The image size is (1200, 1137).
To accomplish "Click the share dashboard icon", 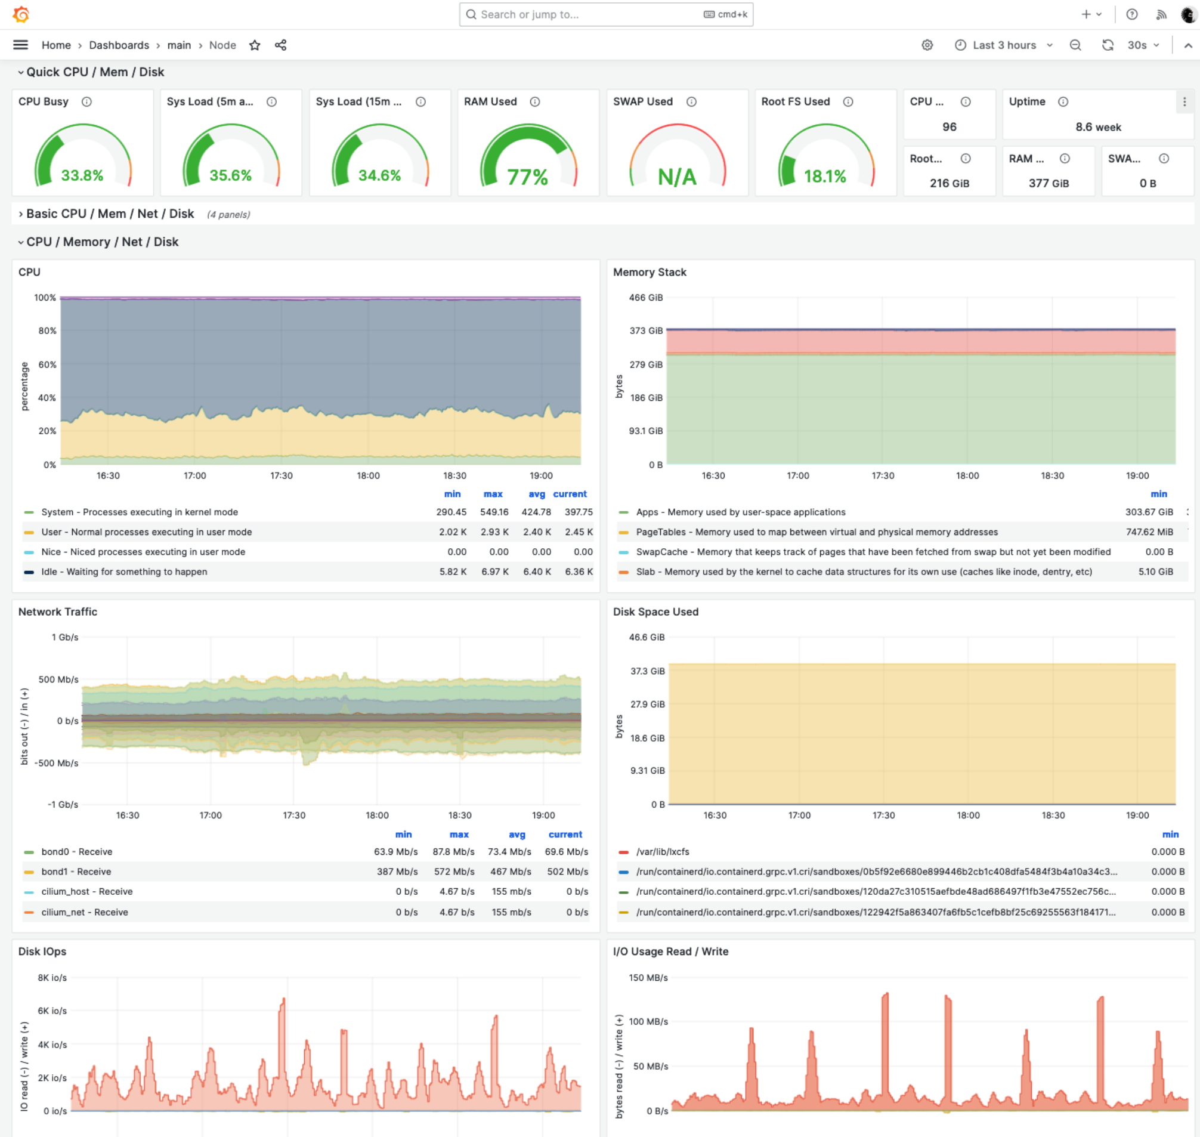I will (x=280, y=45).
